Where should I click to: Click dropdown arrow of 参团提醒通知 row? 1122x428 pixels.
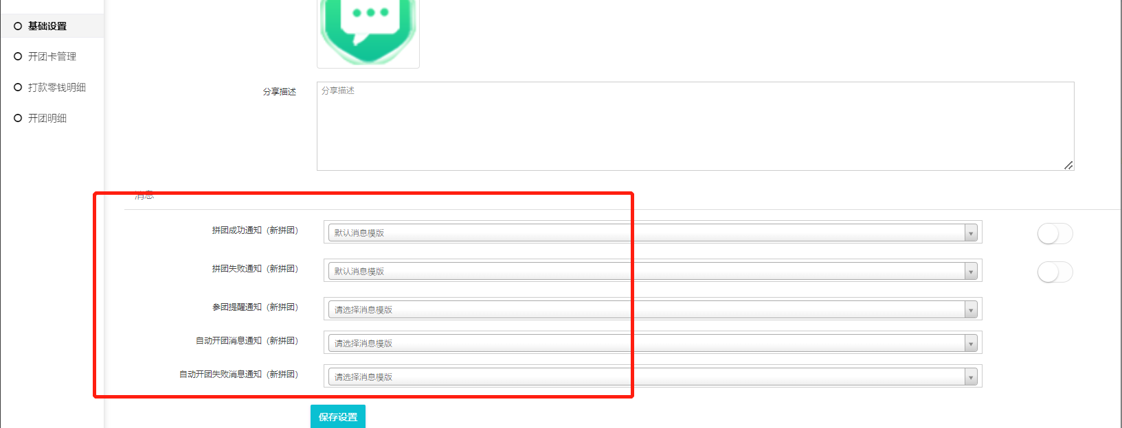[x=971, y=310]
